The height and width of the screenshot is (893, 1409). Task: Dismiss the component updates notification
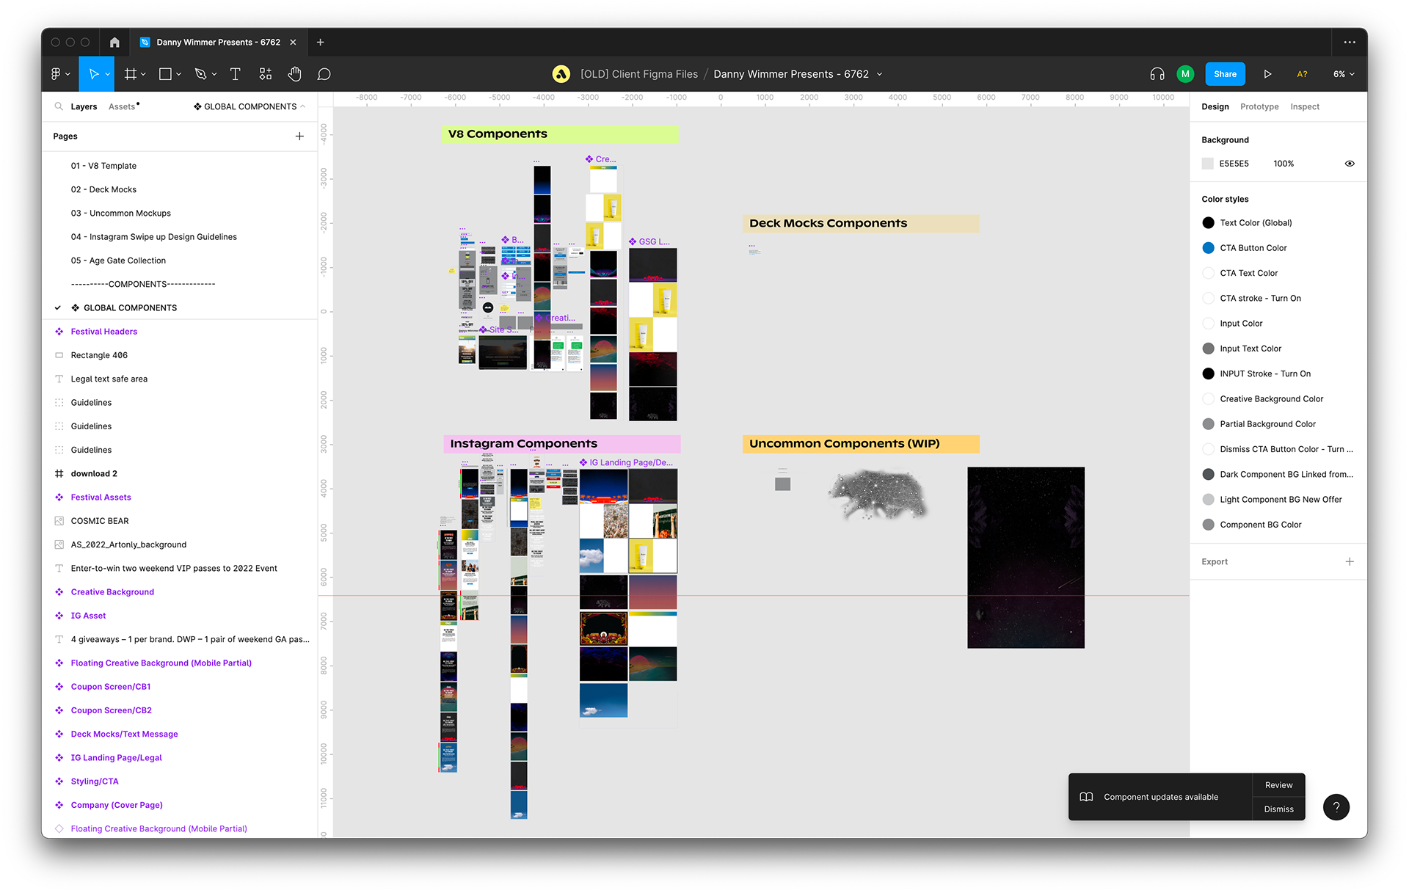1278,809
